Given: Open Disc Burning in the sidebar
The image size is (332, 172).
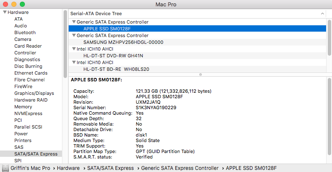Looking at the screenshot, I should point(28,66).
